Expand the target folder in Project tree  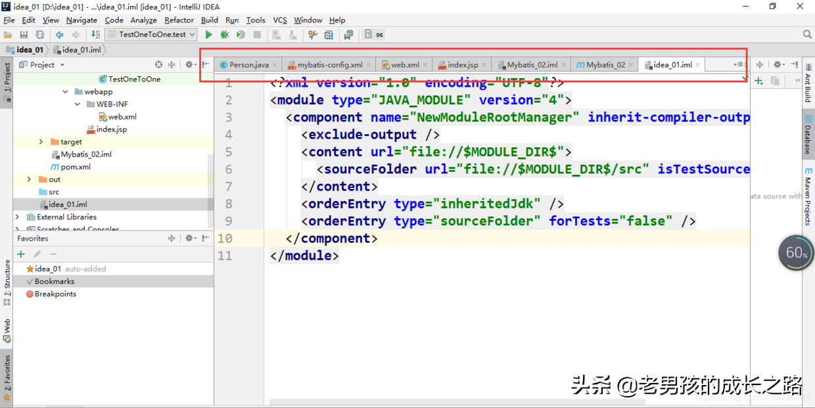coord(41,141)
